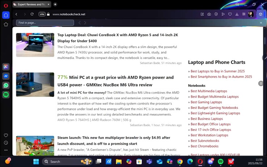Open the Downloads toolbar icon
Screen dimensions: 267x167
coord(237,14)
